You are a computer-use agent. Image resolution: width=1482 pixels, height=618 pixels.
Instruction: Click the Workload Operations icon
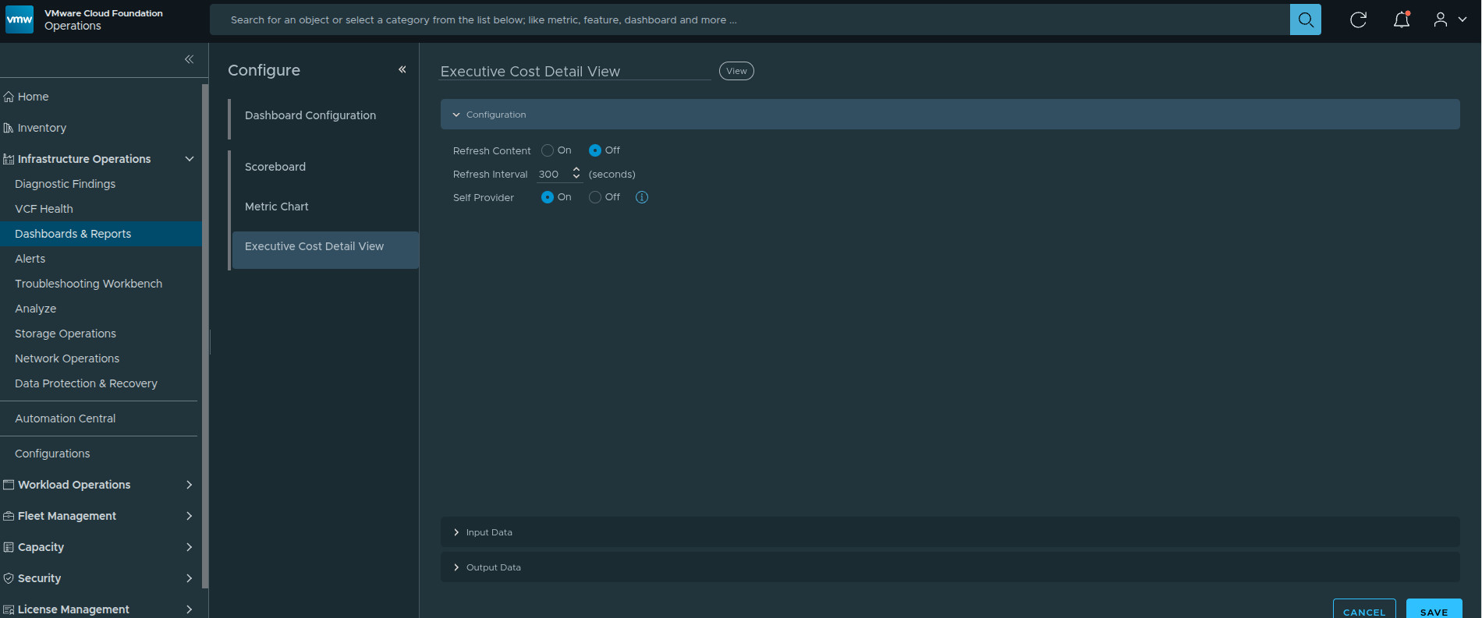(9, 485)
